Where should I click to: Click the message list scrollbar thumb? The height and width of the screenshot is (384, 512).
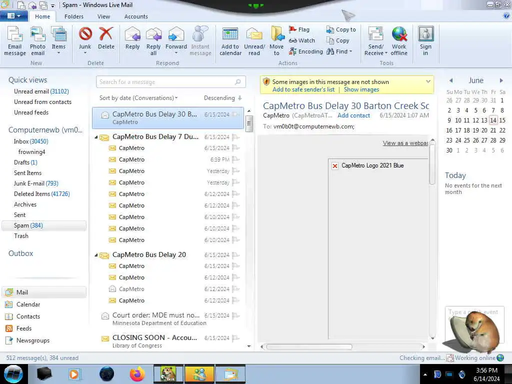coord(249,123)
